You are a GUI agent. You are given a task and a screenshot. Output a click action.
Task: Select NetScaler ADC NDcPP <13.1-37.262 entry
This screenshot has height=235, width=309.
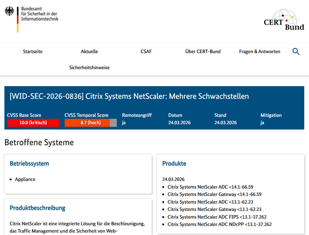point(220,224)
